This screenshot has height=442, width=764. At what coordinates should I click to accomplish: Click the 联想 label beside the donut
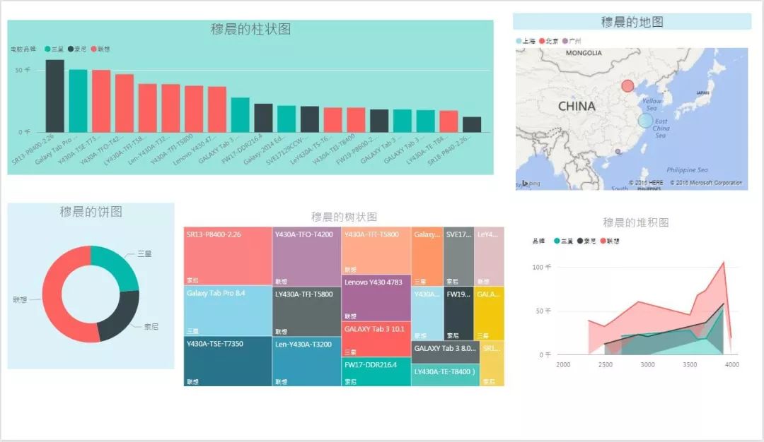[20, 299]
